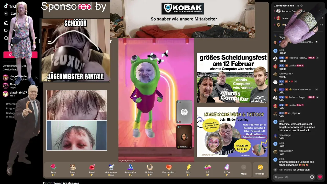This screenshot has width=327, height=184.
Task: Tap the pink heart like button
Action: [x=320, y=177]
